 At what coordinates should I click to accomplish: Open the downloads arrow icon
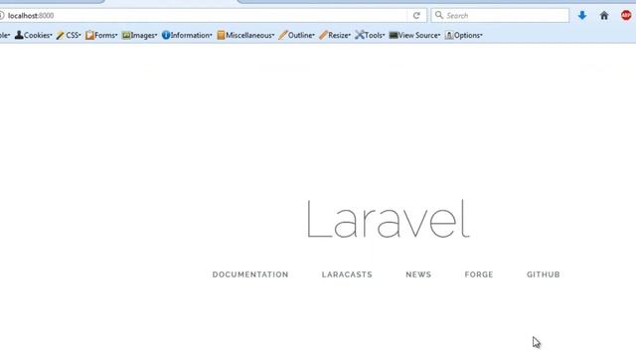pyautogui.click(x=582, y=16)
